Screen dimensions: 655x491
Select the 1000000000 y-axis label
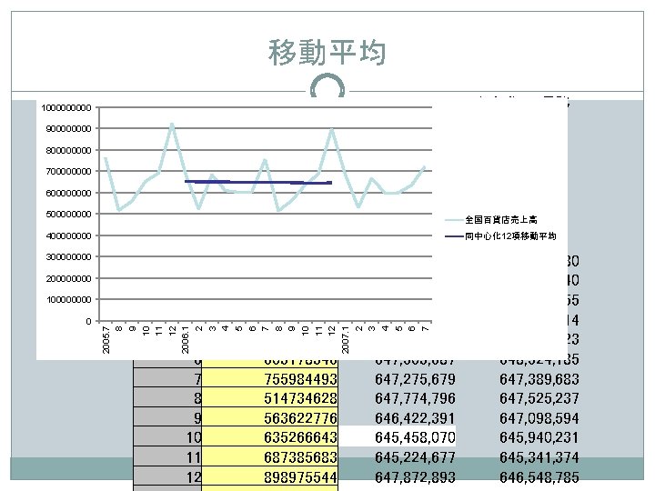66,107
